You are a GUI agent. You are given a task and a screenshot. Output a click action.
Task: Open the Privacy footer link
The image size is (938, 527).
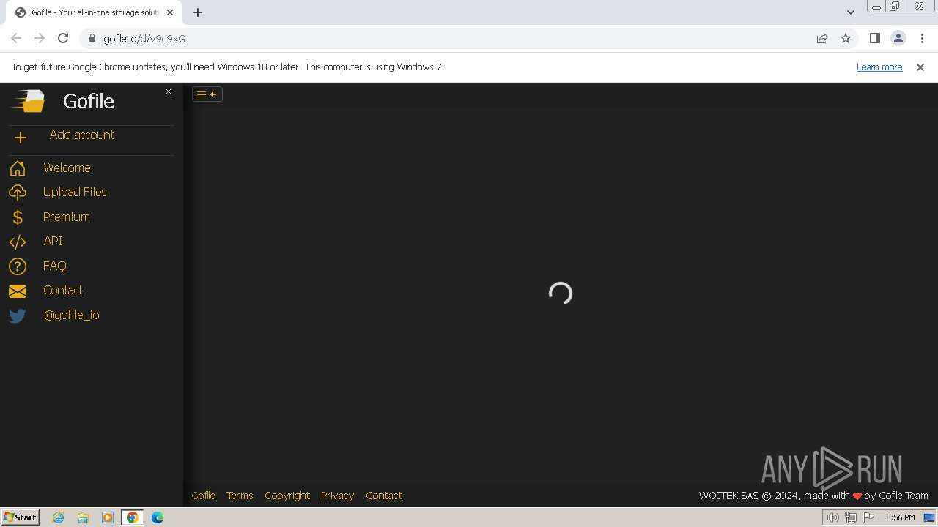point(337,496)
